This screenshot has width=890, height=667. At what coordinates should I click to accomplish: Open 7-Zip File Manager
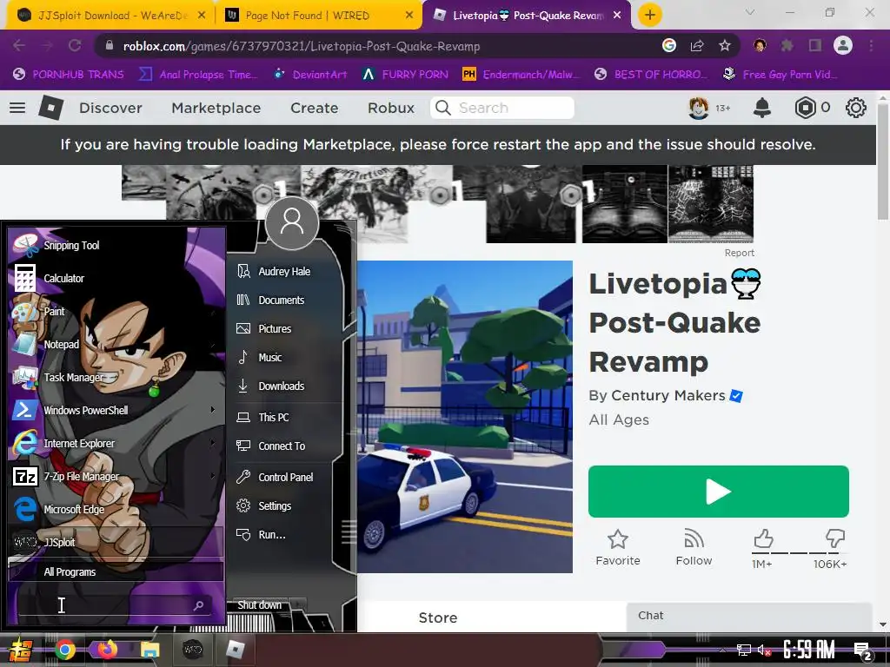click(116, 477)
